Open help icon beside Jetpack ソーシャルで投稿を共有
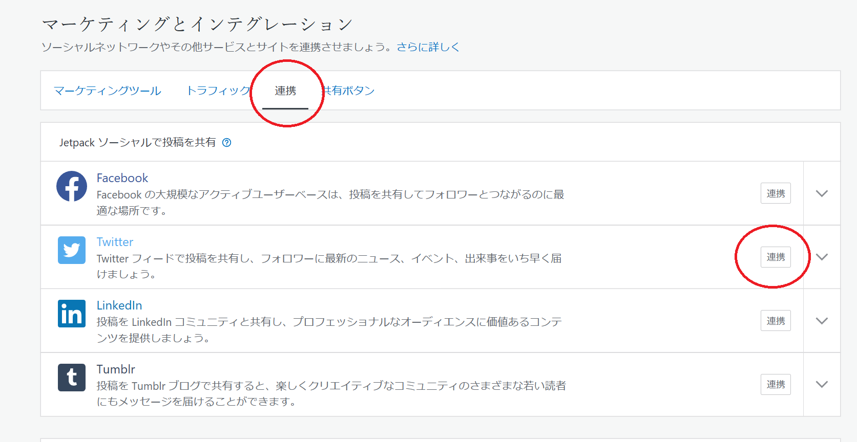 click(x=226, y=143)
